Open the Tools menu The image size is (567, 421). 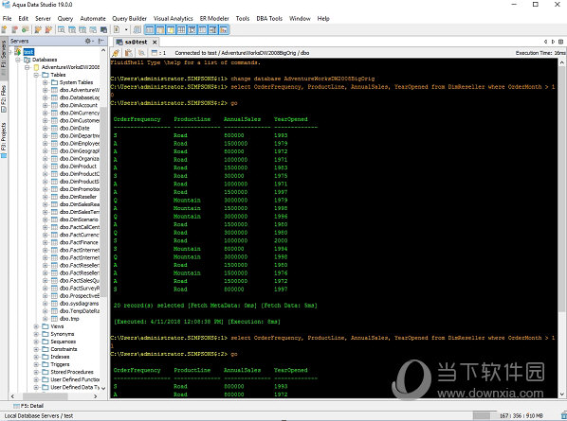point(243,18)
